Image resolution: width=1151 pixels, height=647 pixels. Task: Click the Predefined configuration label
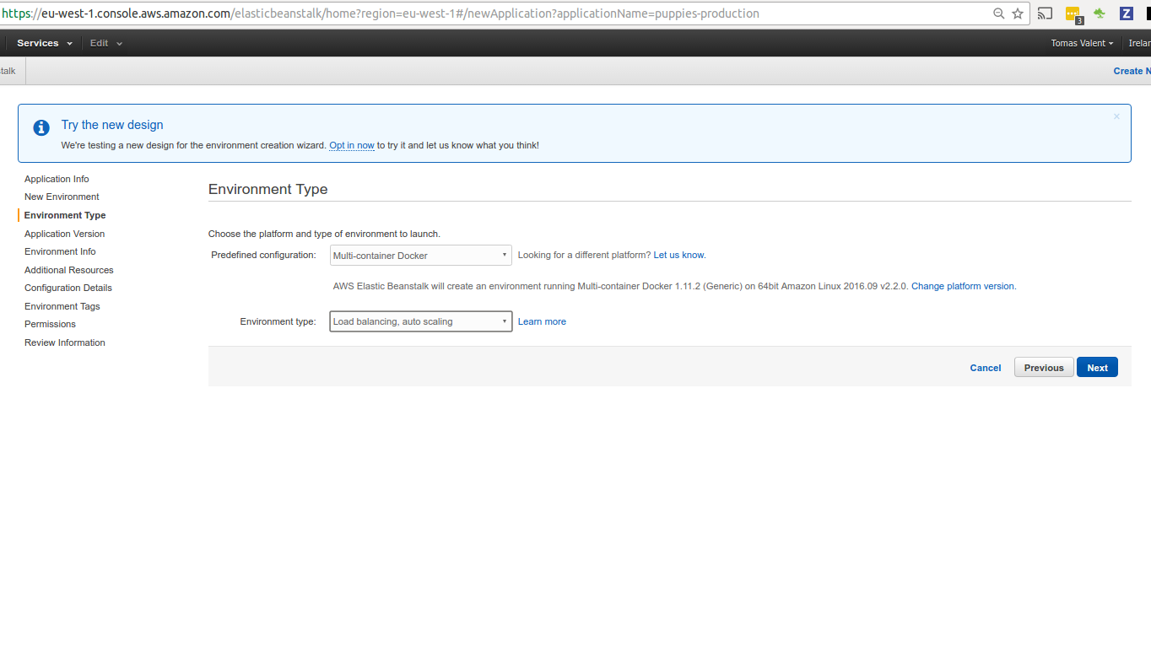point(263,255)
